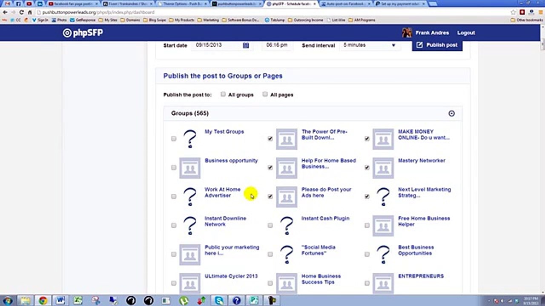Go to browser home page icon

click(30, 12)
